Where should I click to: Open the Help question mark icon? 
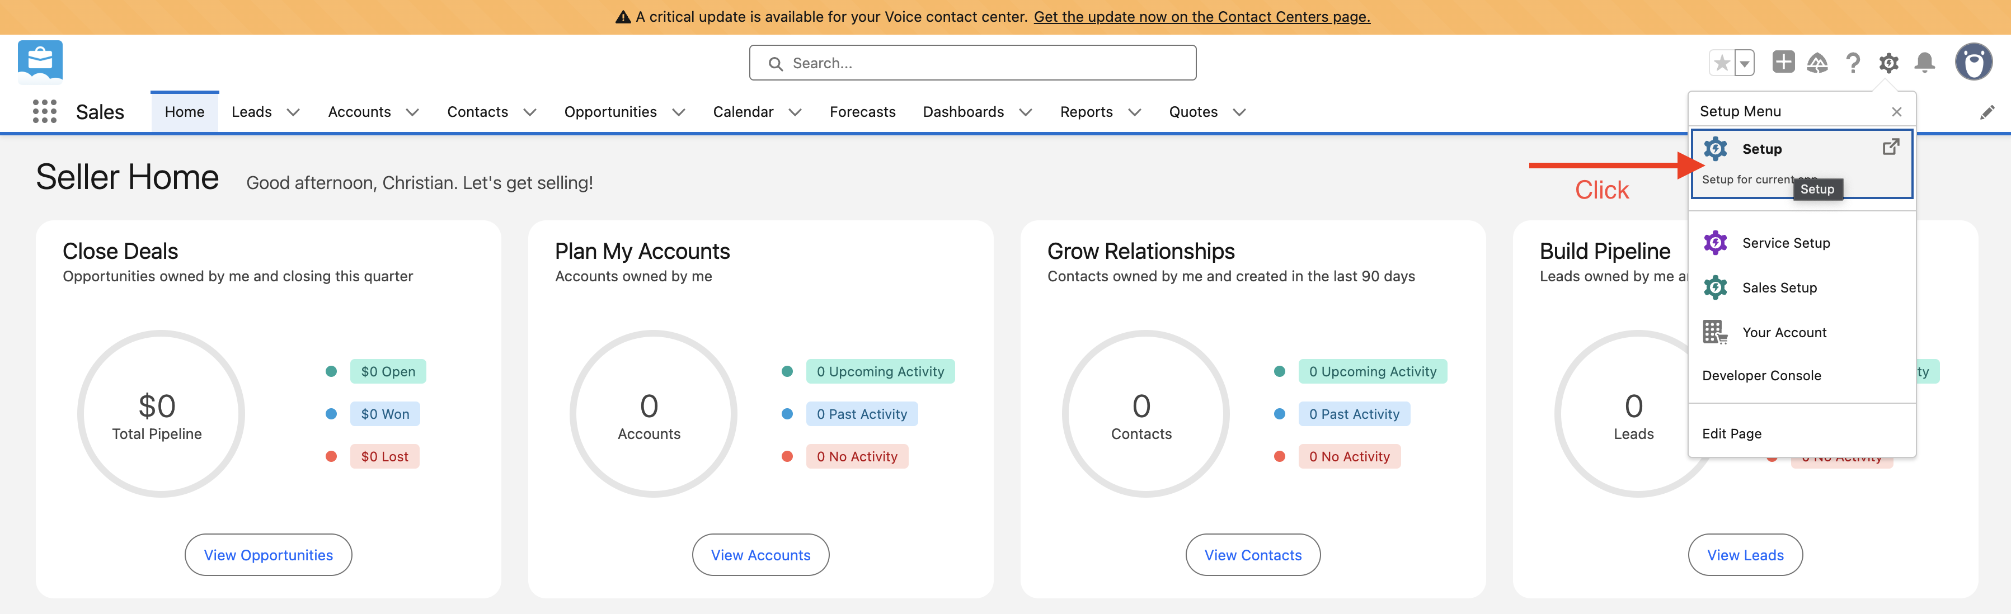point(1853,63)
